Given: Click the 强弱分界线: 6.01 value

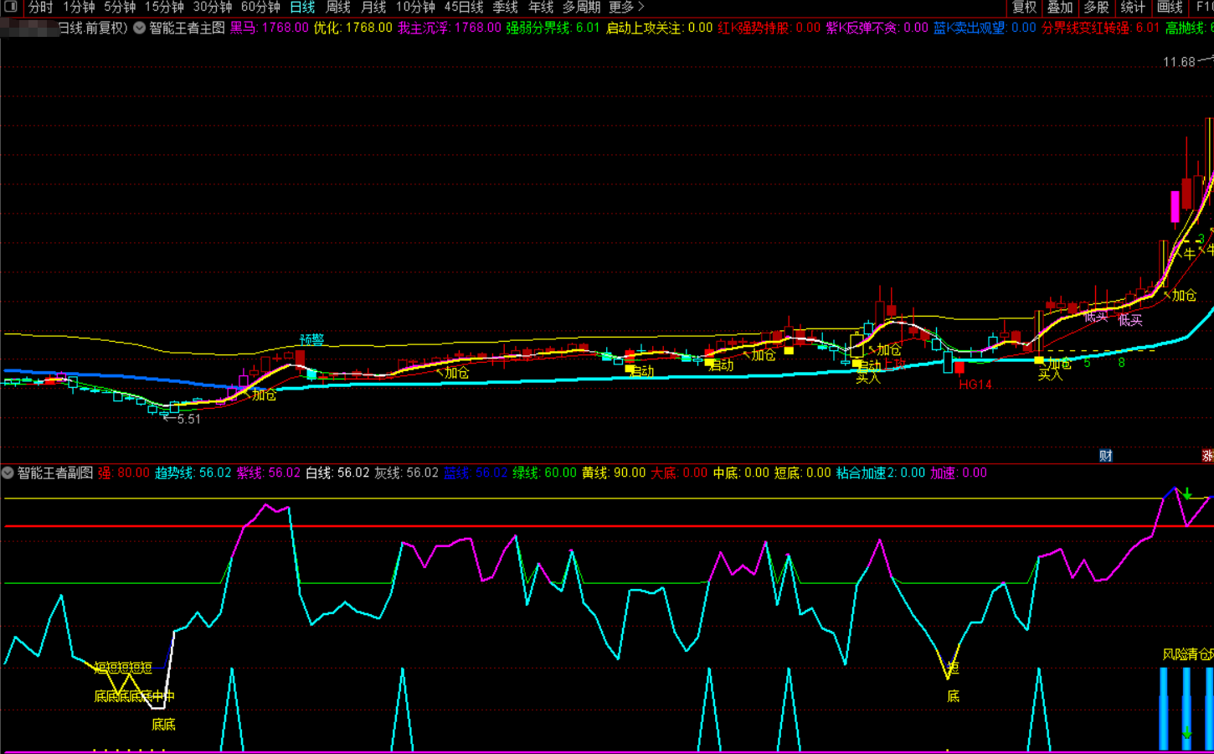Looking at the screenshot, I should point(553,28).
